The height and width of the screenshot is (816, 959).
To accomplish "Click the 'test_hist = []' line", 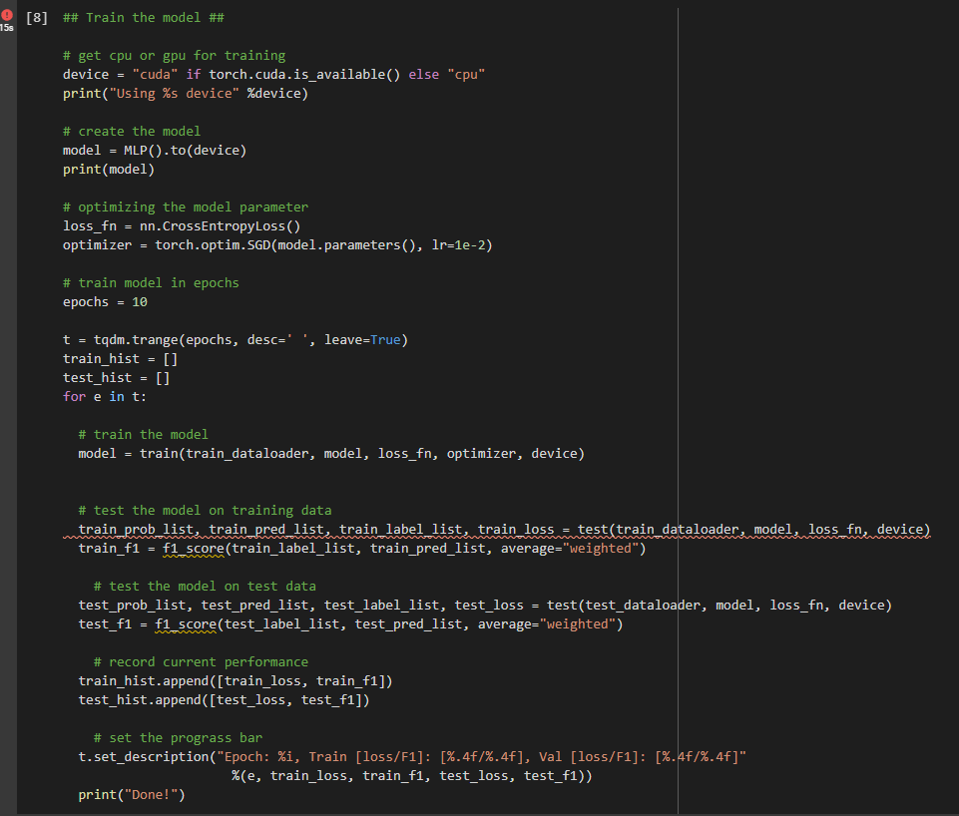I will click(116, 378).
